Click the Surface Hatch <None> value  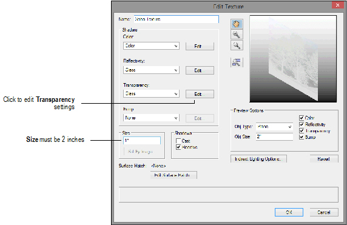click(158, 166)
